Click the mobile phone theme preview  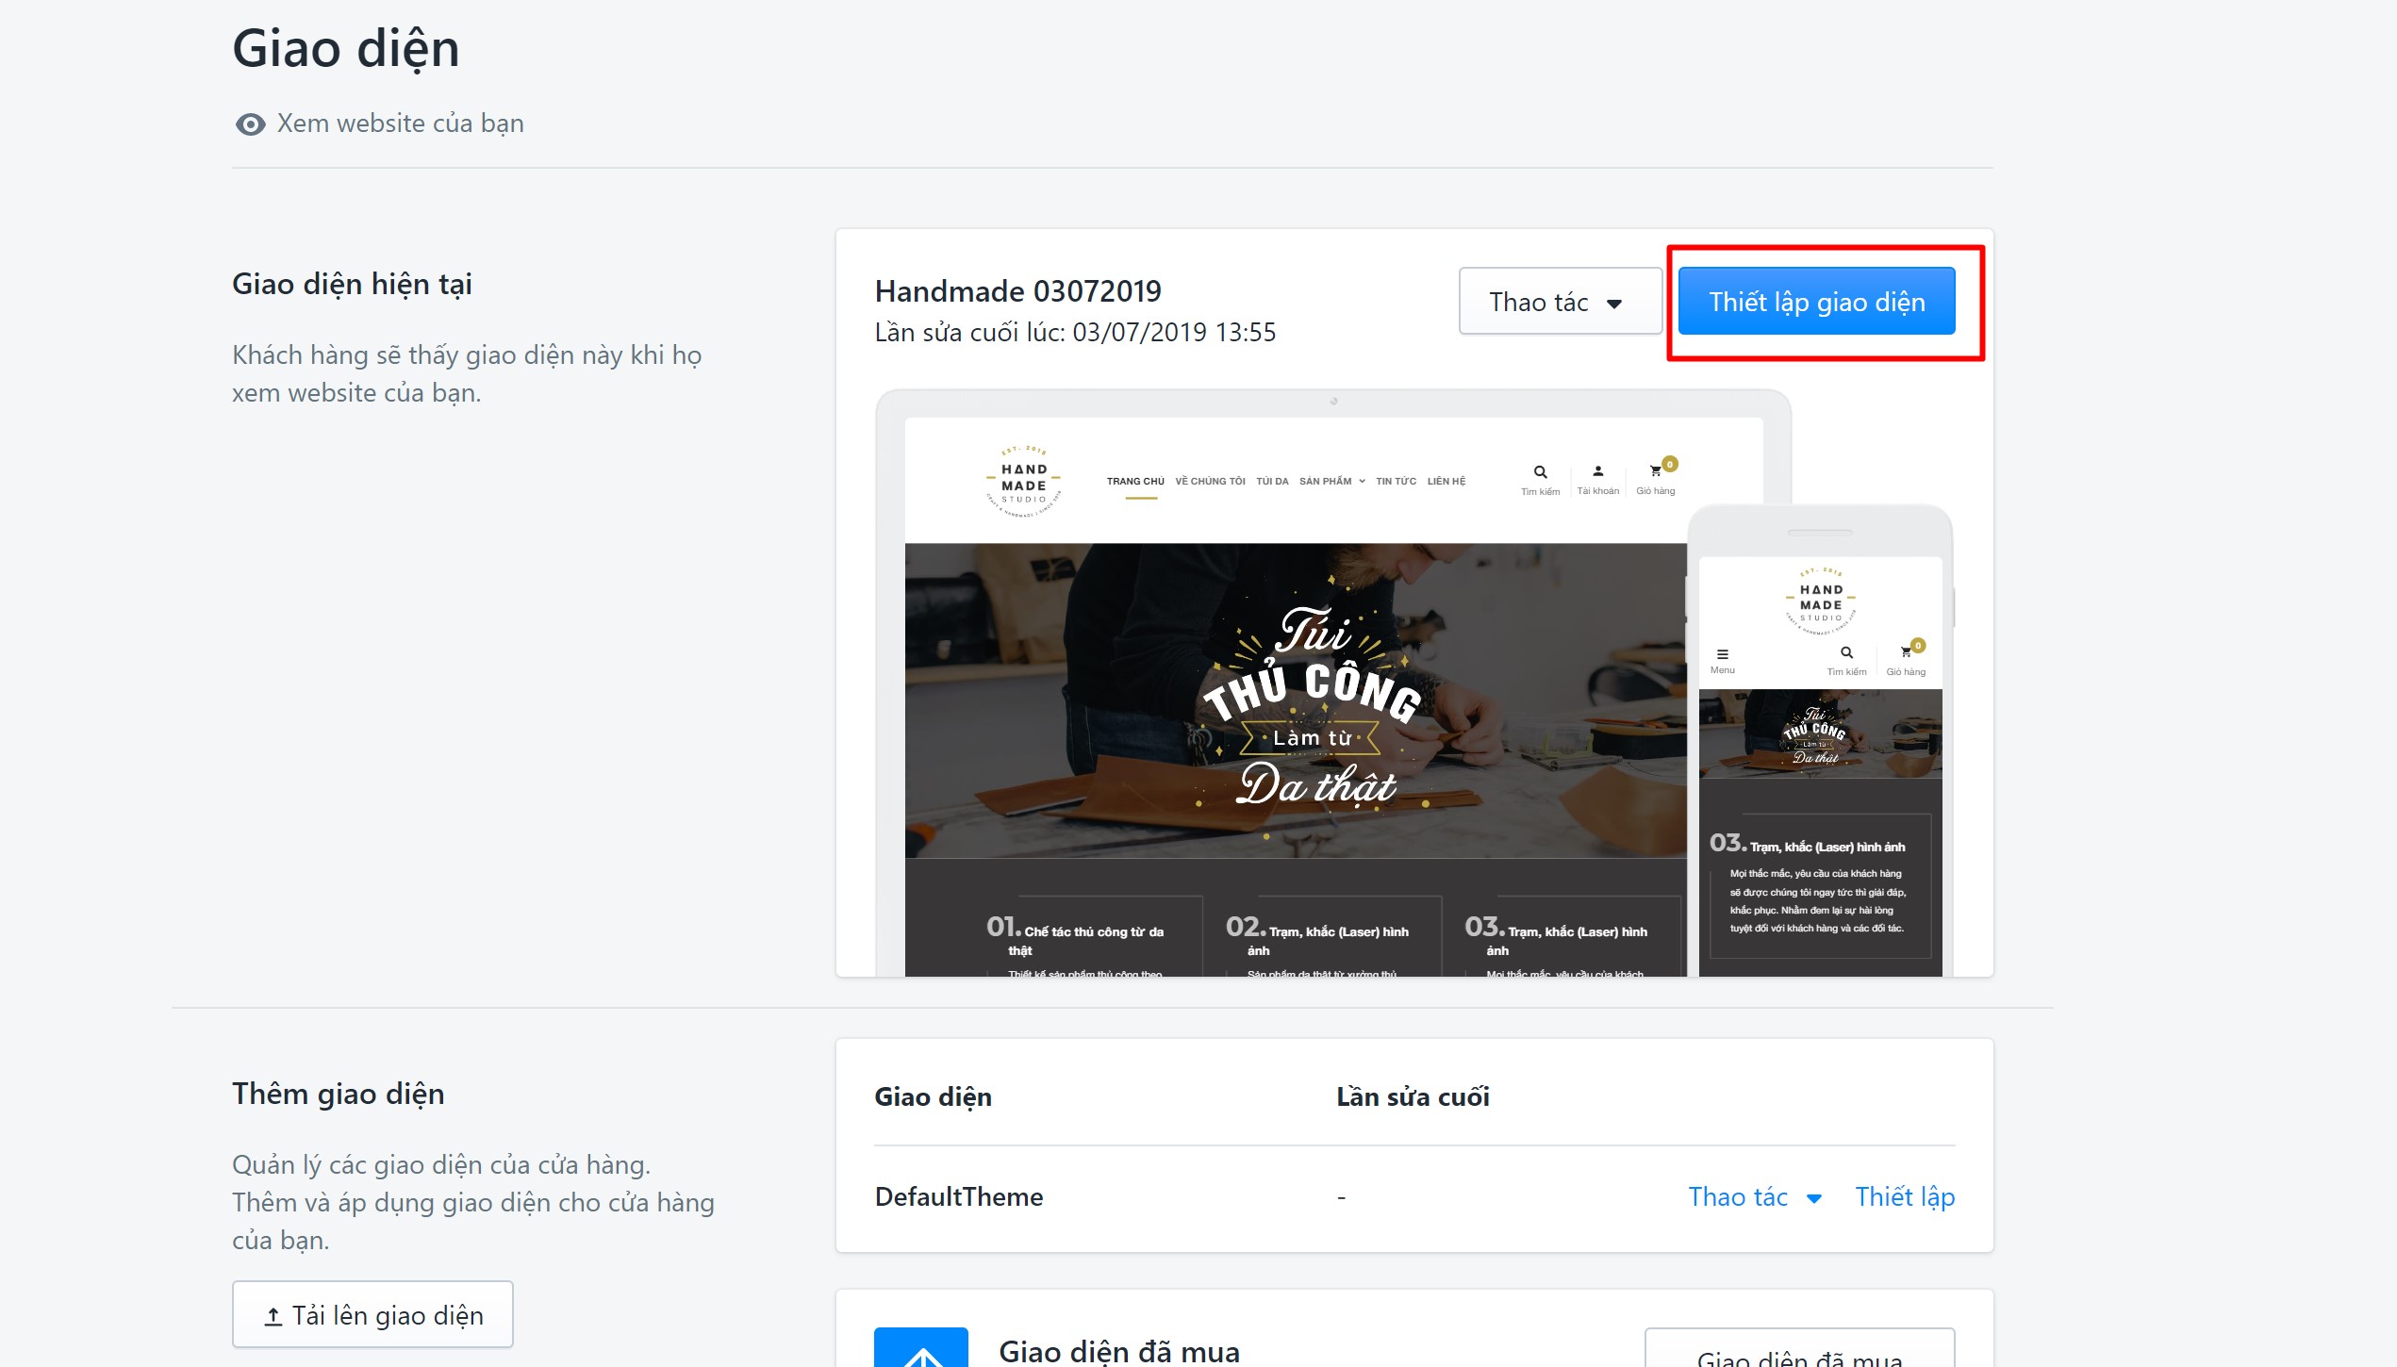1820,742
